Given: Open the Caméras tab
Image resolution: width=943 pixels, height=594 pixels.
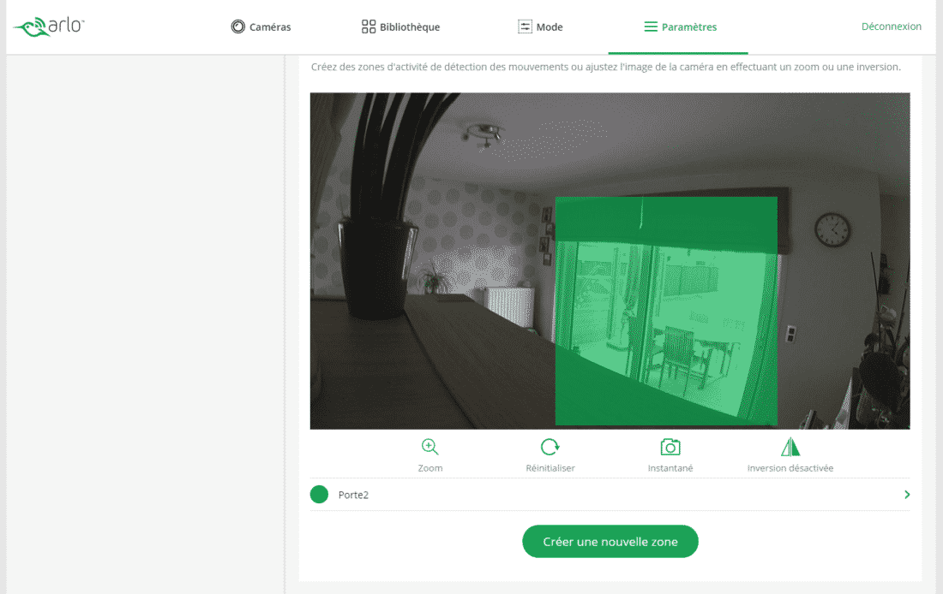Looking at the screenshot, I should (261, 27).
